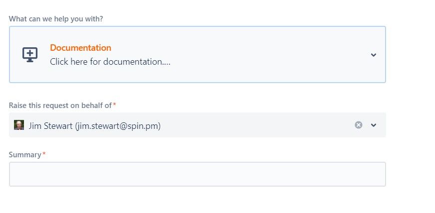This screenshot has height=213, width=435.
Task: Click the red asterisk beside the Summary label
Action: [x=44, y=153]
